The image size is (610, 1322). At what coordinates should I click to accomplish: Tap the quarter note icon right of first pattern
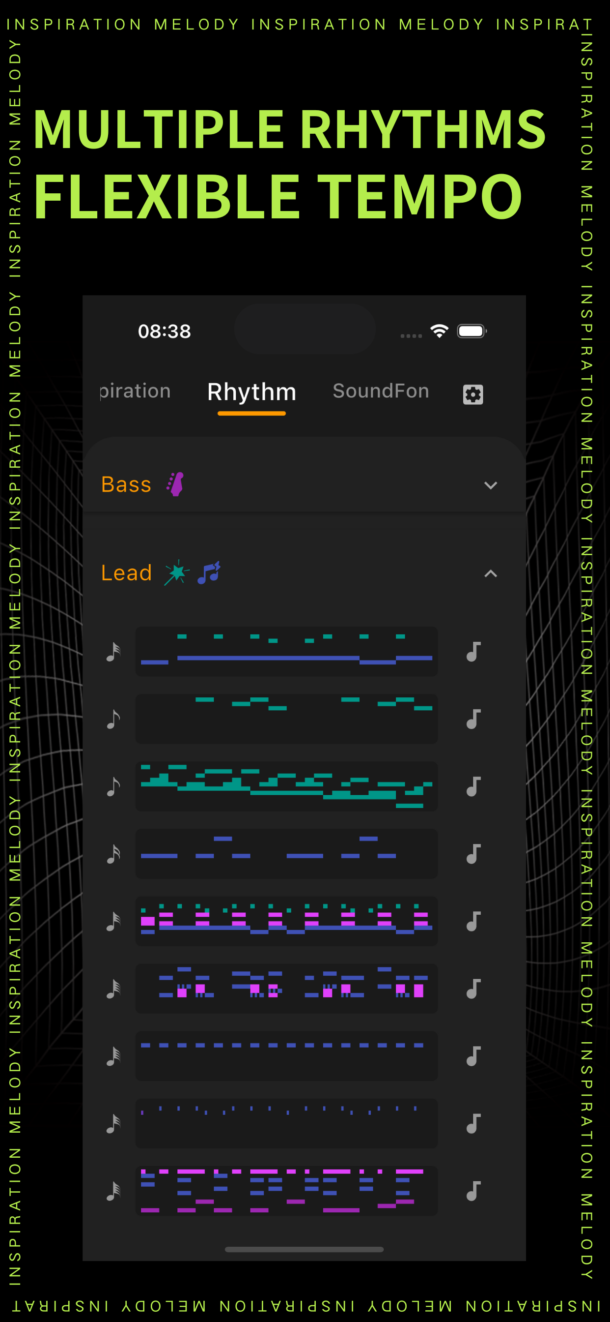point(473,652)
